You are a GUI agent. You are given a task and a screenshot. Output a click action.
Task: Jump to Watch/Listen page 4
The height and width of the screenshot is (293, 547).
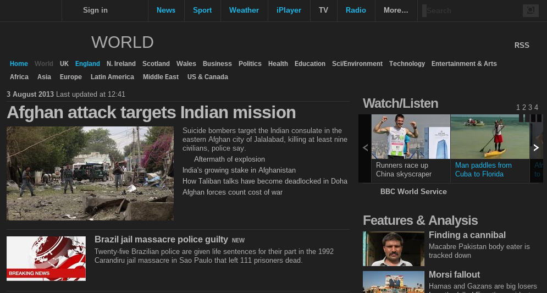tap(536, 107)
